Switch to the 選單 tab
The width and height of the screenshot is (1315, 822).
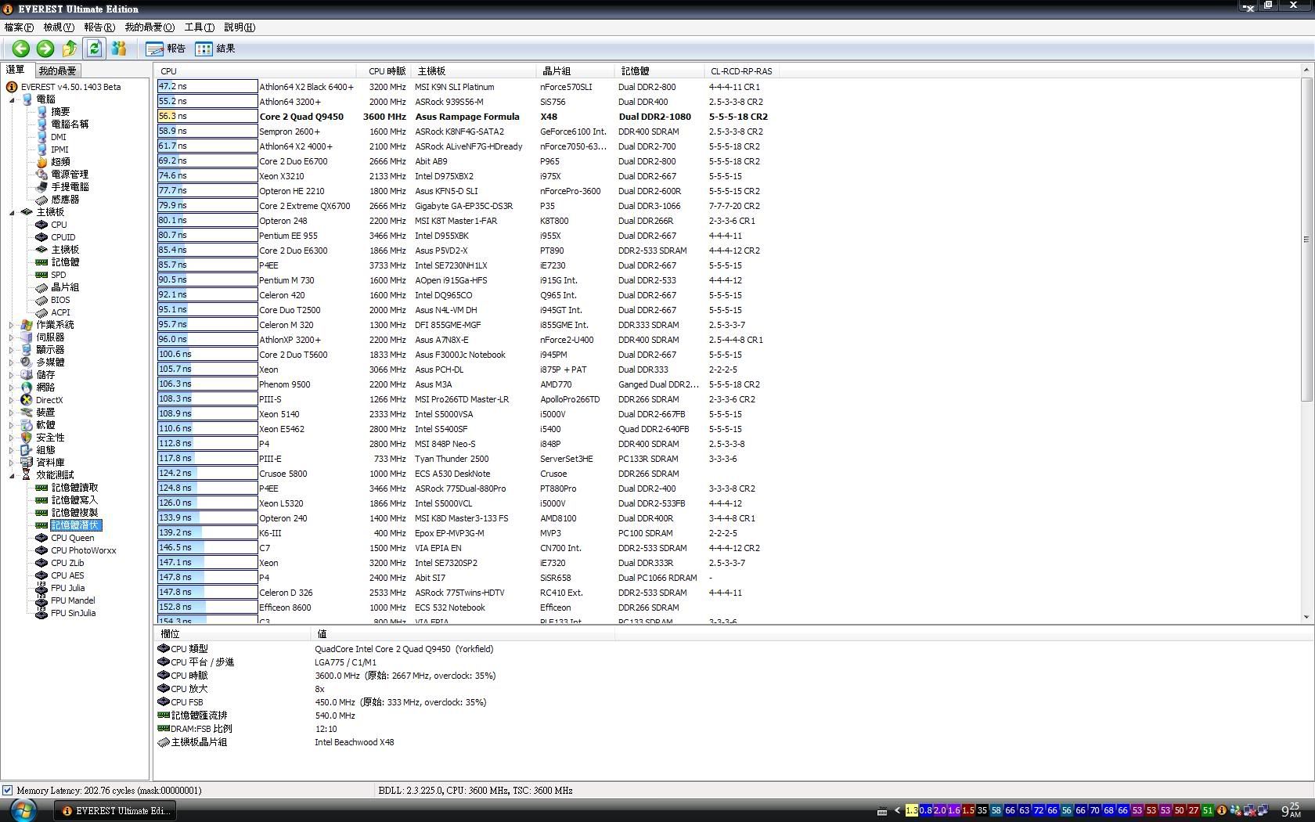coord(16,70)
